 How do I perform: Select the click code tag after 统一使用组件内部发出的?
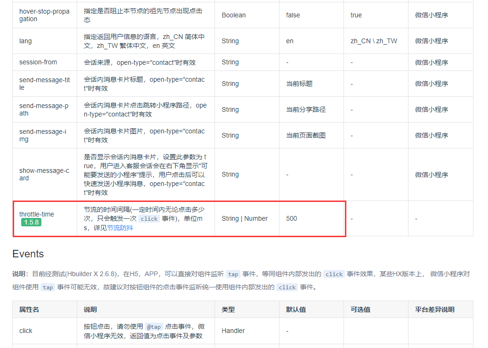click(287, 287)
